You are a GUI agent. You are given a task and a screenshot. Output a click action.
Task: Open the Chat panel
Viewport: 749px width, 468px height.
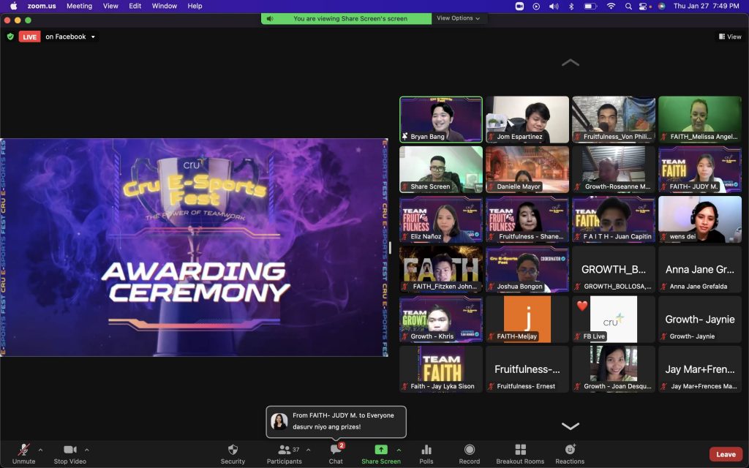[336, 450]
